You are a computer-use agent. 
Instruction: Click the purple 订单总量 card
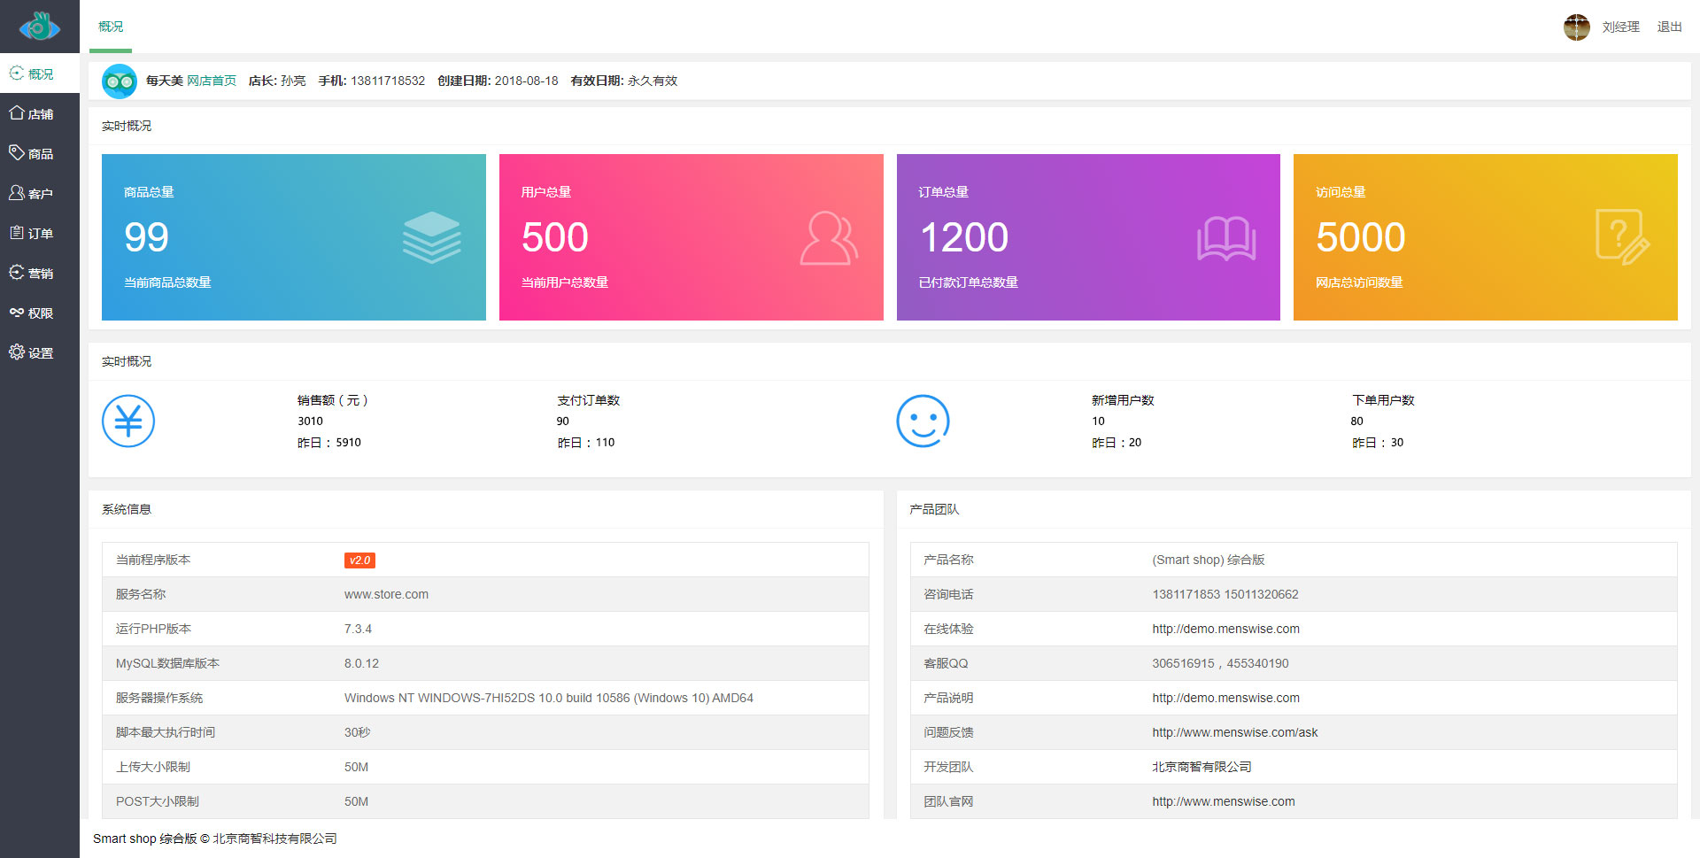1088,237
